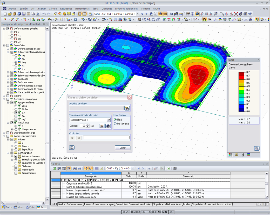Click the record button in Controles
Image resolution: width=270 pixels, height=215 pixels.
pos(72,138)
